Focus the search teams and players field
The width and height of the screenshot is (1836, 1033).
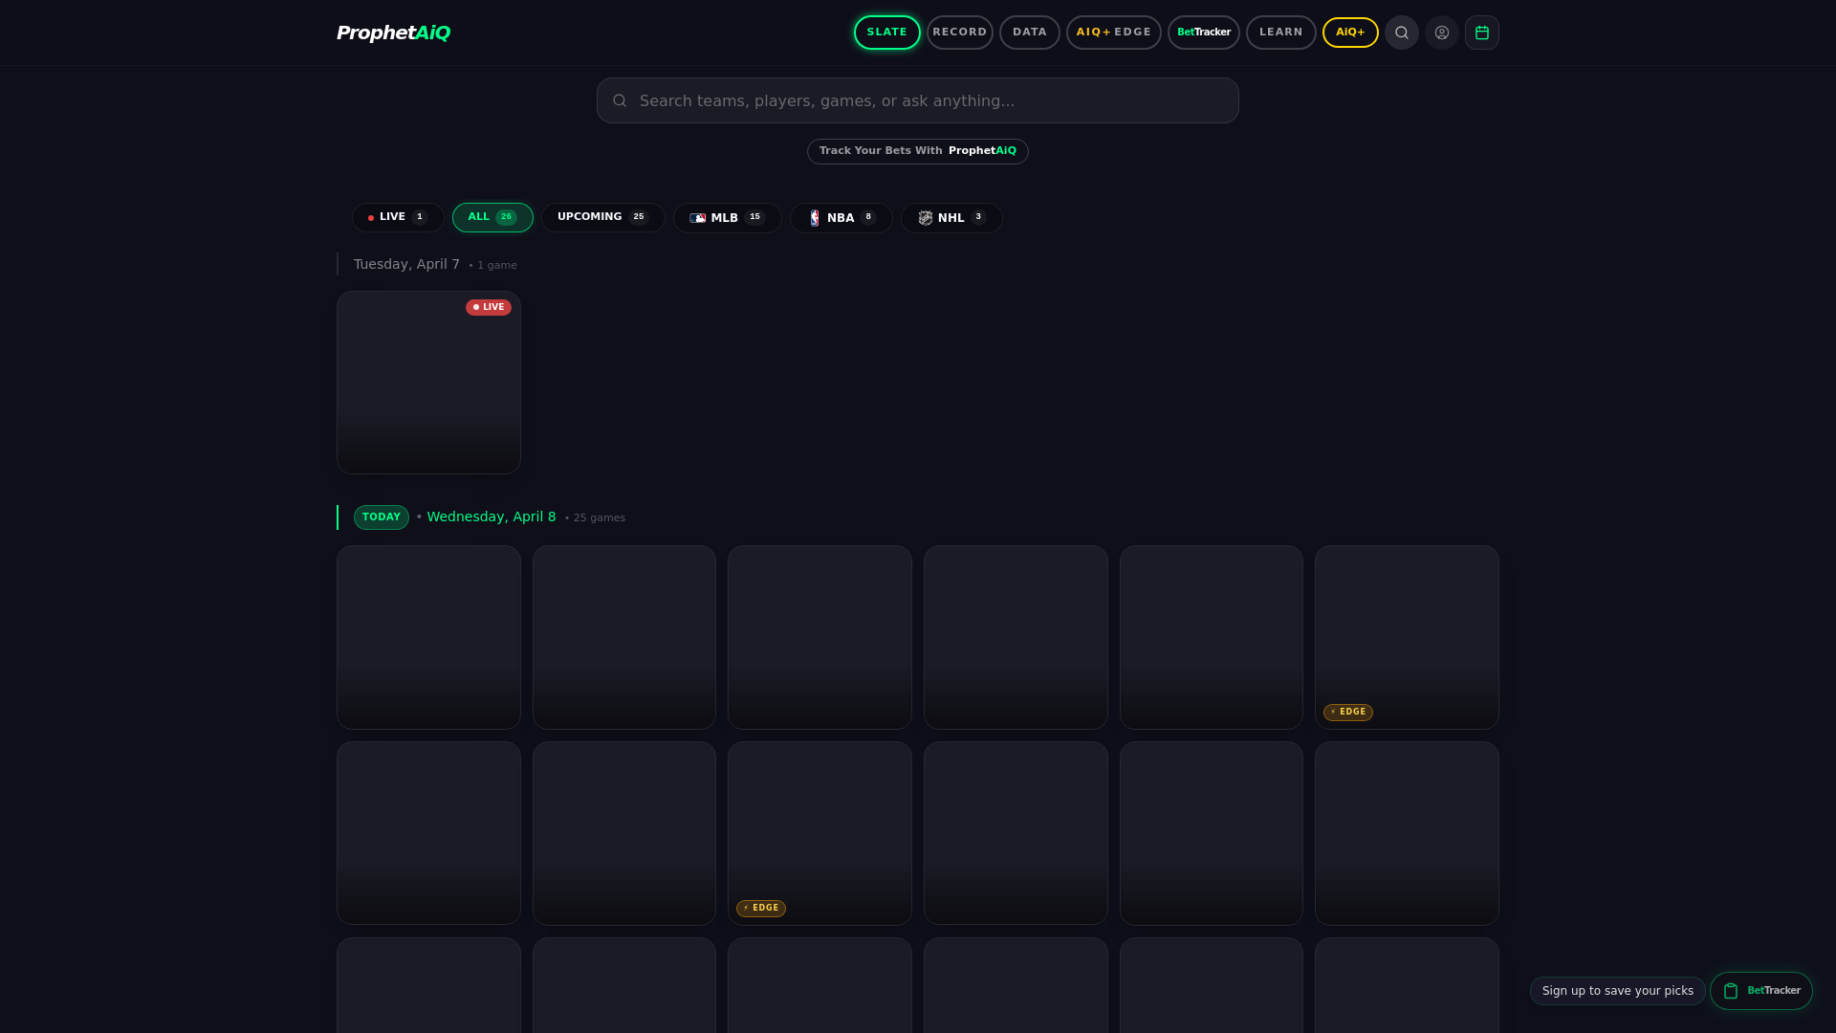coord(917,100)
